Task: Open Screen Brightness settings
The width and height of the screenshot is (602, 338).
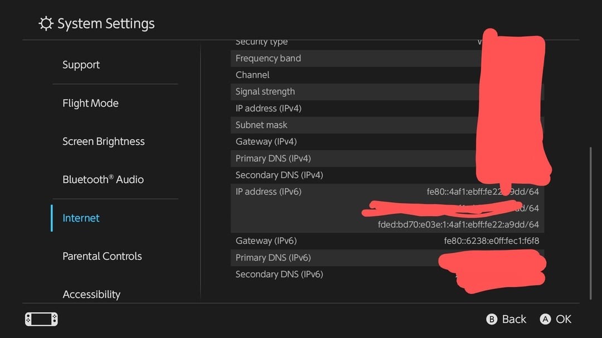Action: coord(104,141)
